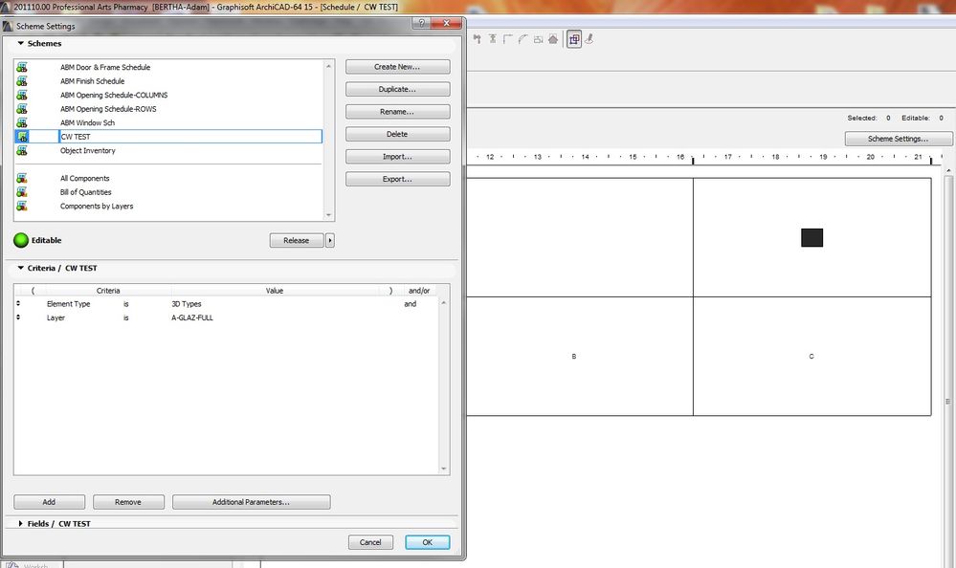This screenshot has height=568, width=956.
Task: Click the CW TEST name edit field
Action: [190, 137]
